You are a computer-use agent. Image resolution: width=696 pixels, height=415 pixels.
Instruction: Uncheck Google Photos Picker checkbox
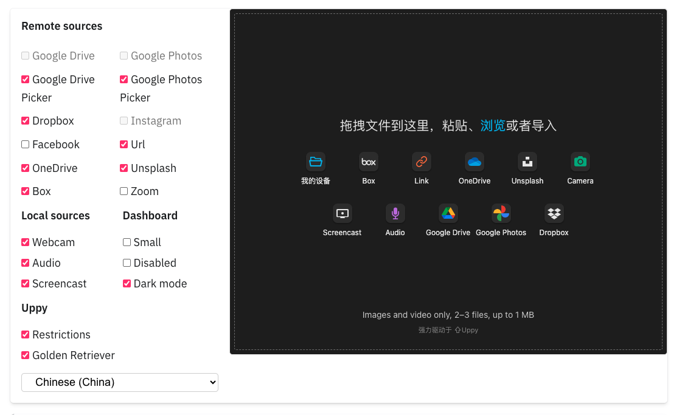click(x=124, y=80)
